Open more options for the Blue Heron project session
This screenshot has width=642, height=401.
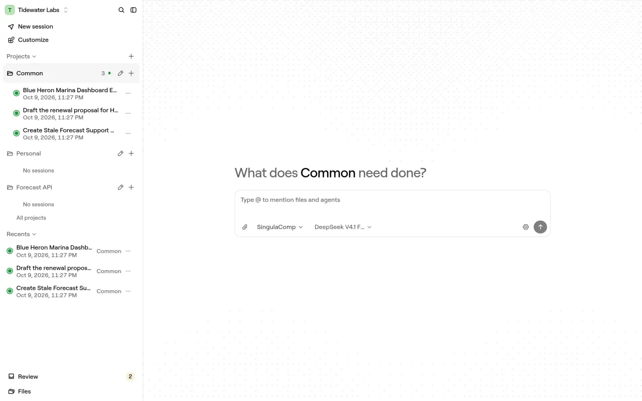[128, 93]
